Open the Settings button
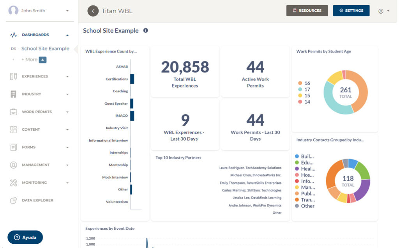Image resolution: width=399 pixels, height=248 pixels. 351,11
